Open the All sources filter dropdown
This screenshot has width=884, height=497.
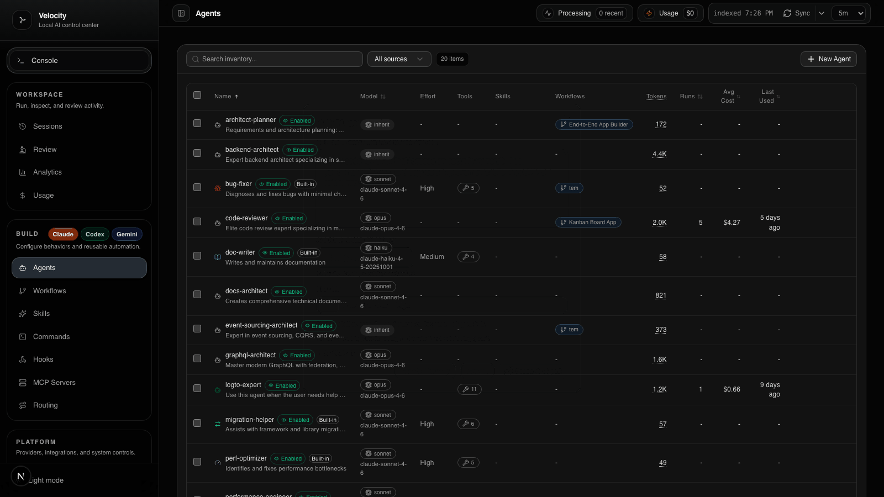pos(399,59)
